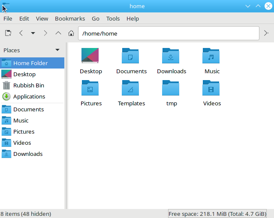Open the Go menu
274x218 pixels.
coord(96,18)
